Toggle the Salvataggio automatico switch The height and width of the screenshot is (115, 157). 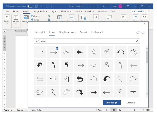click(x=30, y=6)
